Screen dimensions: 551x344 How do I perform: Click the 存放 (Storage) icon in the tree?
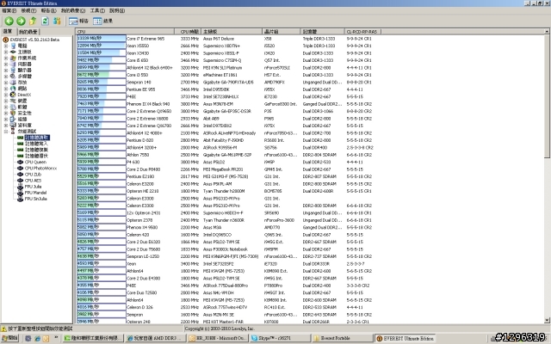(13, 83)
